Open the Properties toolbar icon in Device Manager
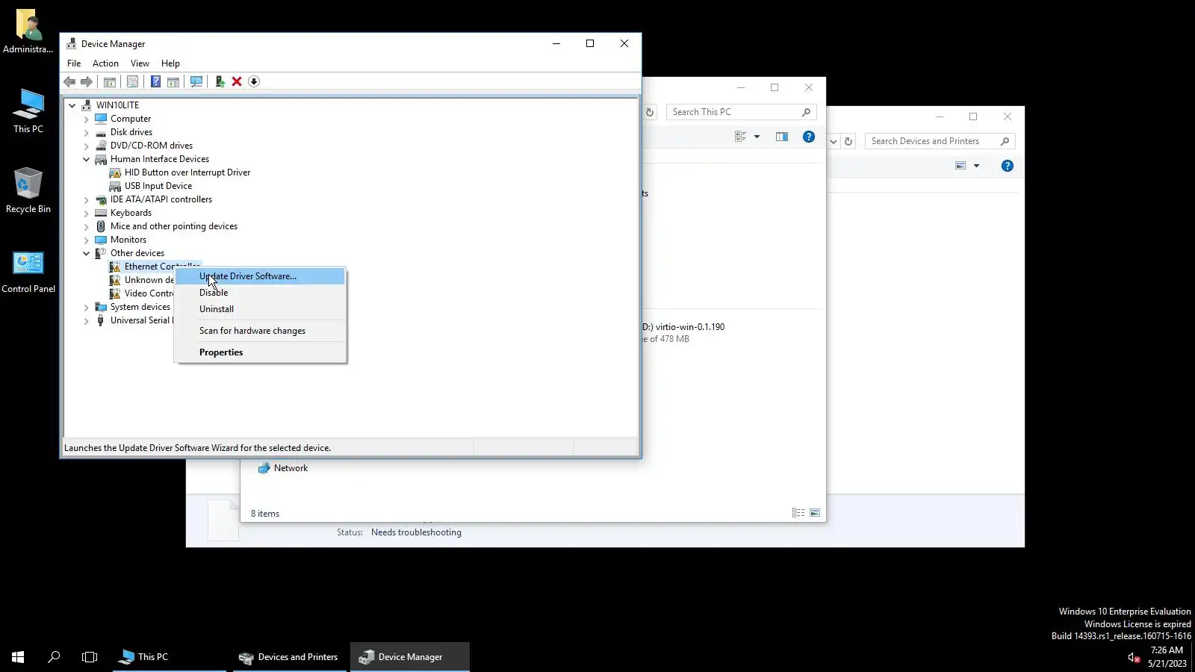The width and height of the screenshot is (1195, 672). click(x=133, y=81)
